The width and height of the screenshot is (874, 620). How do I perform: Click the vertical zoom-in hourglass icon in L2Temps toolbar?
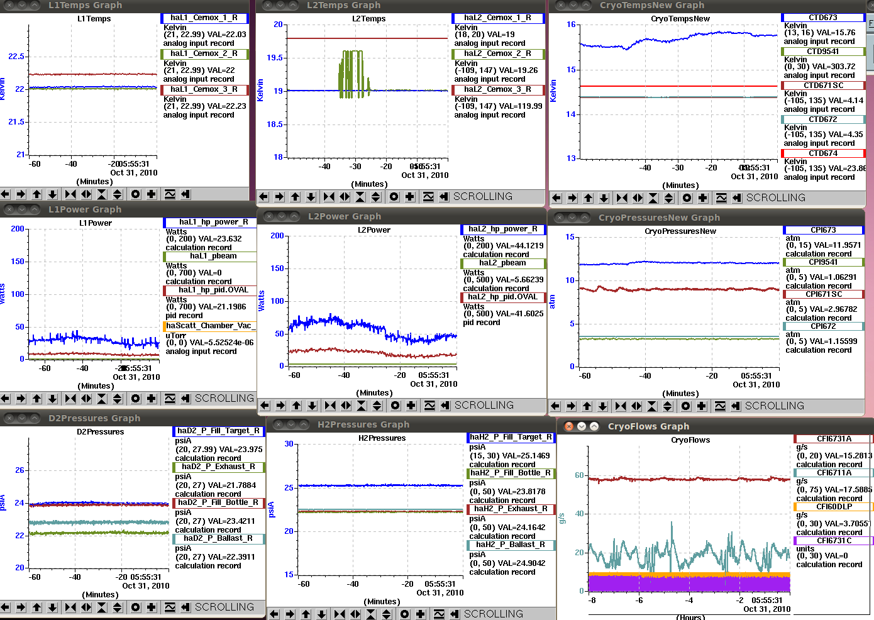[360, 197]
